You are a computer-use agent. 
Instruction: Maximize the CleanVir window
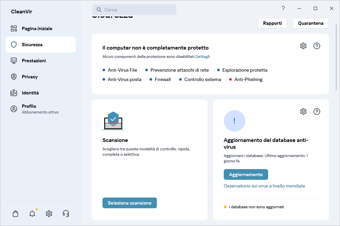click(315, 8)
